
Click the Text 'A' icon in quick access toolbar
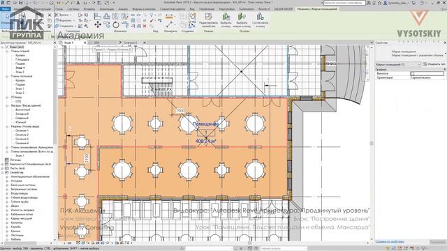pyautogui.click(x=78, y=3)
